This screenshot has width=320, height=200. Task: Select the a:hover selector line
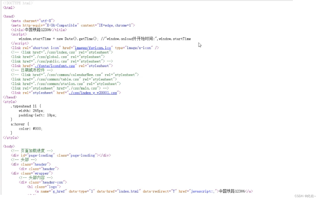coord(20,124)
